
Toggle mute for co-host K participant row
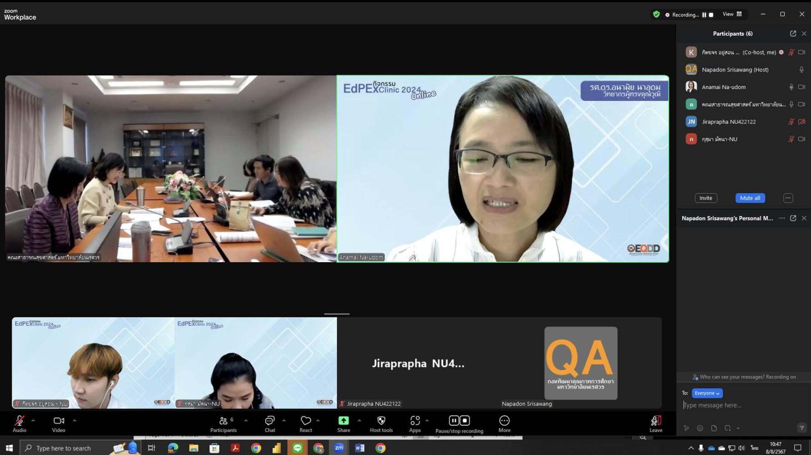(791, 52)
